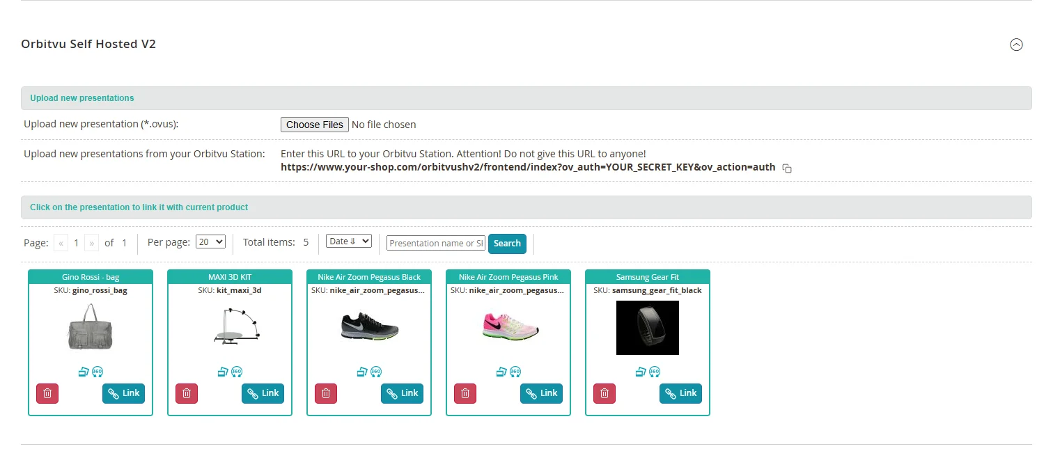Click the 360 icon on Pegasus Black card
The image size is (1053, 467).
[376, 372]
